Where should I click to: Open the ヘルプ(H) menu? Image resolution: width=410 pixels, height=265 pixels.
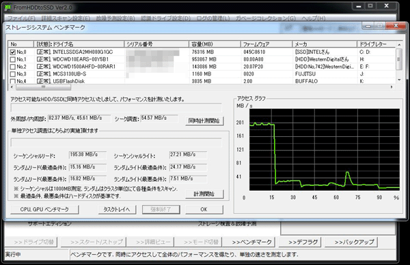pos(313,18)
